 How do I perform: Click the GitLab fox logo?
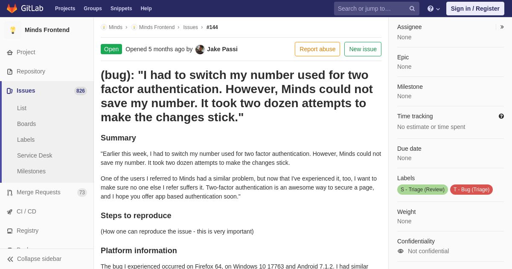point(12,9)
